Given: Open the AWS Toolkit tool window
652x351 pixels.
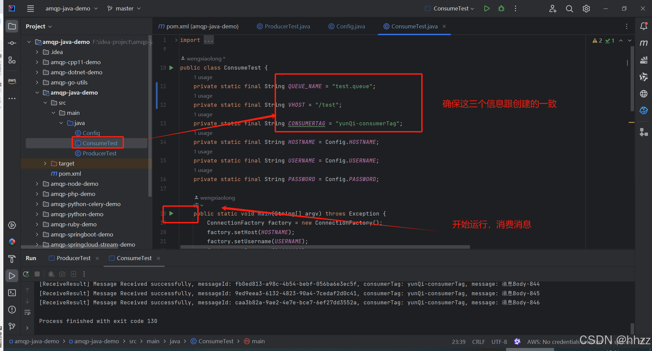Looking at the screenshot, I should pos(12,81).
